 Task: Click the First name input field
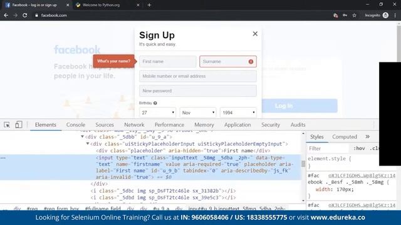tap(168, 61)
